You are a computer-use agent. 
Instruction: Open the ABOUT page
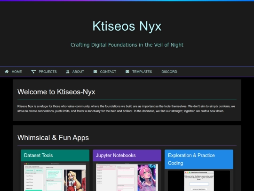pos(75,72)
